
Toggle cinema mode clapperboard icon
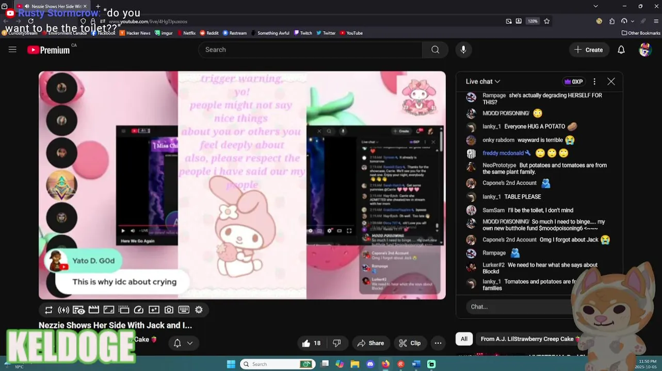(x=93, y=310)
